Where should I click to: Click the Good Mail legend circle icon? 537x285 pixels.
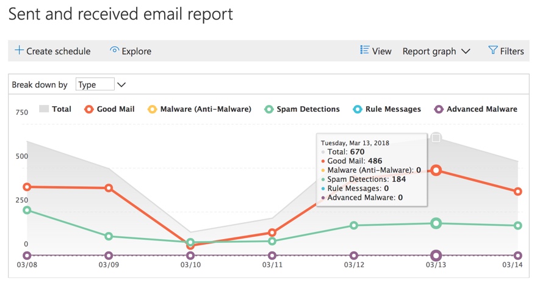[88, 109]
